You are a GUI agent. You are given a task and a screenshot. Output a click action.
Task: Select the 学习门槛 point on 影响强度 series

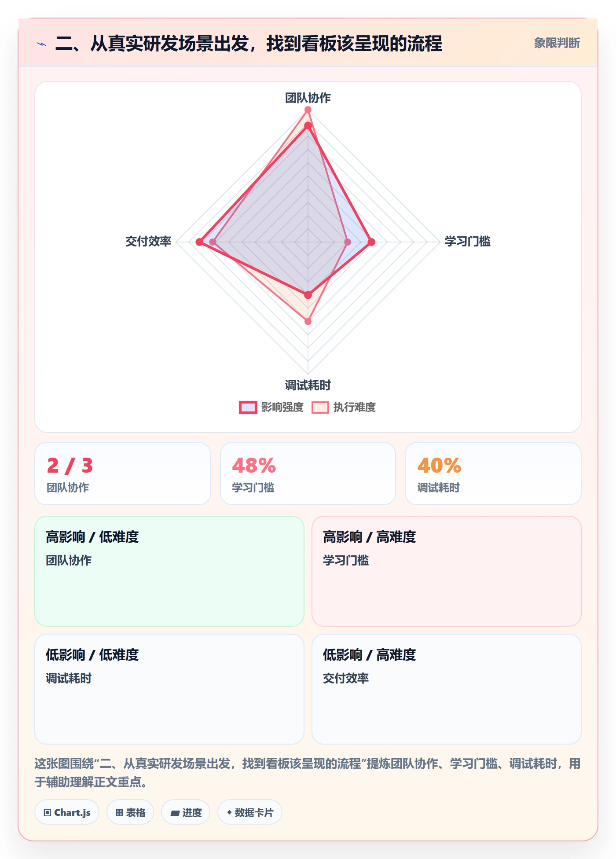[371, 242]
